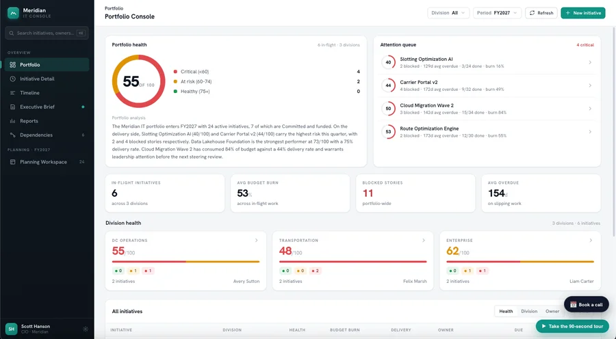616x339 pixels.
Task: Click the Reports bar chart icon
Action: [x=12, y=121]
